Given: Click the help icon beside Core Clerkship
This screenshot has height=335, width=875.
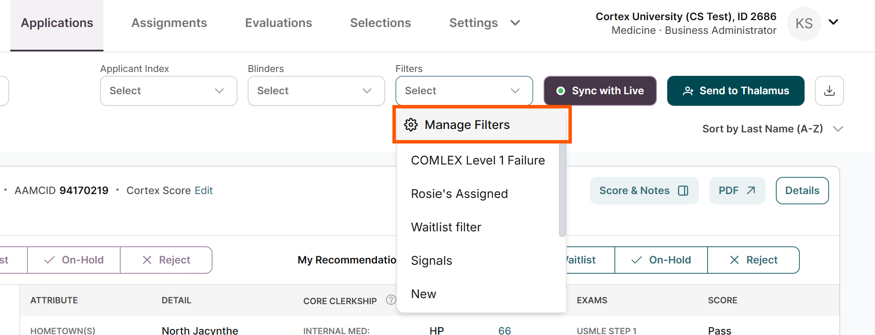Looking at the screenshot, I should [x=391, y=300].
